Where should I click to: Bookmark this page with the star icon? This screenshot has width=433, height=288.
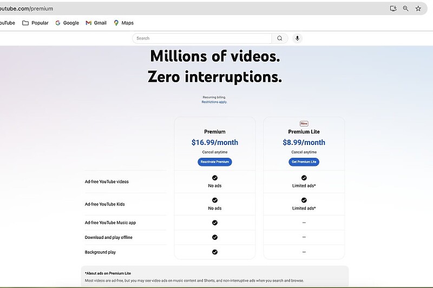click(x=418, y=9)
